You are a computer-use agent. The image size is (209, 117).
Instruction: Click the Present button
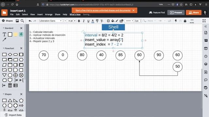(x=176, y=13)
